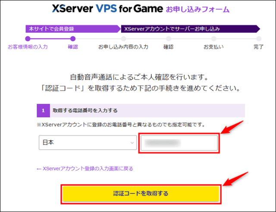This screenshot has width=276, height=212.
Task: Click the purple 確認 step circle
Action: pyautogui.click(x=73, y=39)
